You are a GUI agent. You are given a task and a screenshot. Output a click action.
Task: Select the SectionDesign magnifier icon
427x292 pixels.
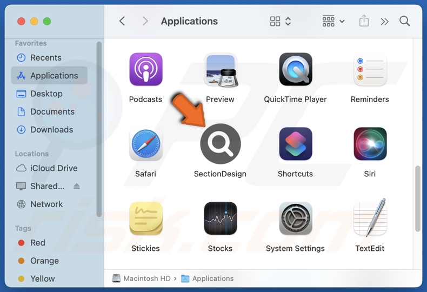click(x=221, y=144)
